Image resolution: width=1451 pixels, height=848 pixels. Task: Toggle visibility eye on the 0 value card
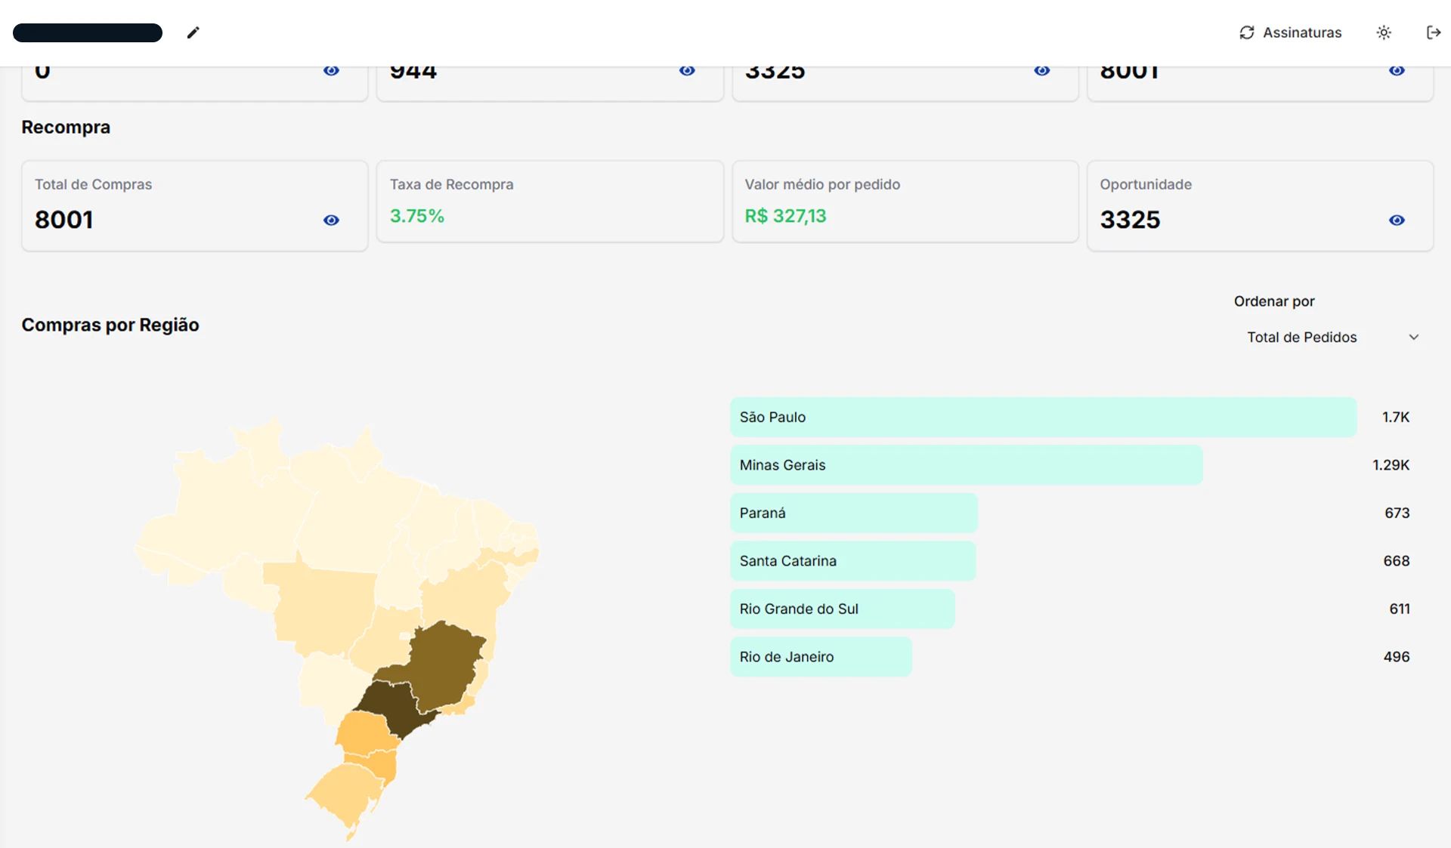331,70
